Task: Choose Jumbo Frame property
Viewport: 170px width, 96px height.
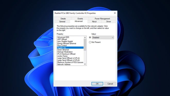Action: click(x=70, y=56)
